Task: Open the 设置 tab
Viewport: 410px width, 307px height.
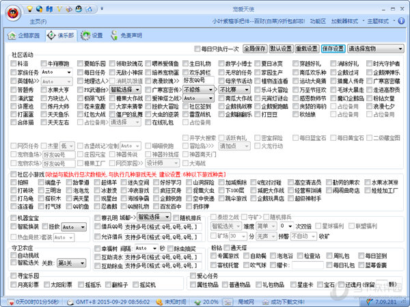Action: click(x=92, y=36)
